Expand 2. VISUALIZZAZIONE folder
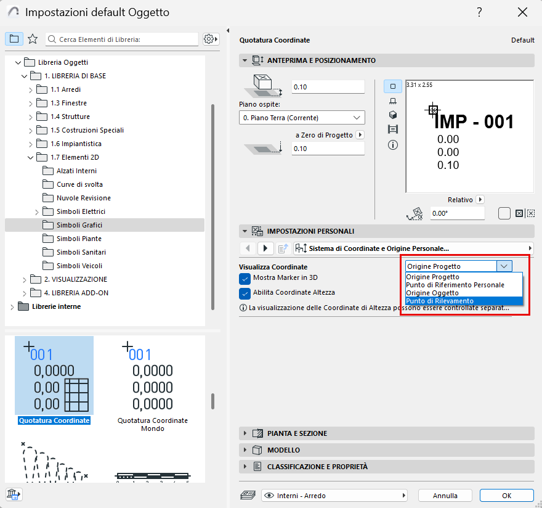The image size is (542, 508). point(24,280)
